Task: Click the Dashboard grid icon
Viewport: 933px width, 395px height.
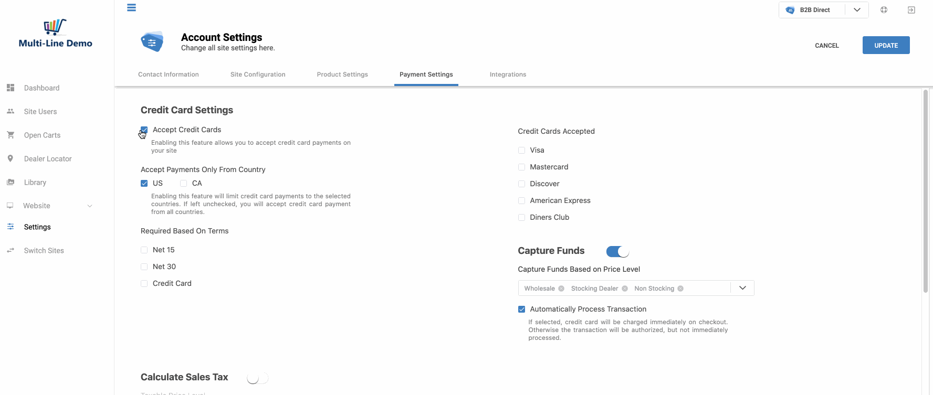Action: (x=11, y=88)
